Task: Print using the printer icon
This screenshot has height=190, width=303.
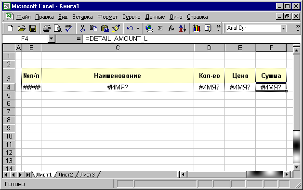Action: (x=47, y=28)
